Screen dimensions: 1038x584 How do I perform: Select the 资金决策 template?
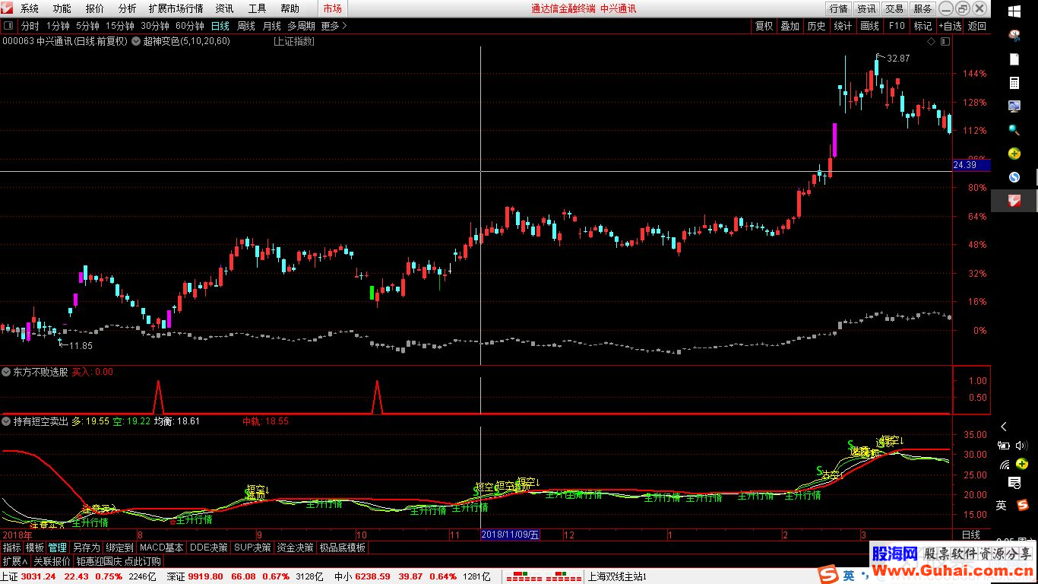295,547
